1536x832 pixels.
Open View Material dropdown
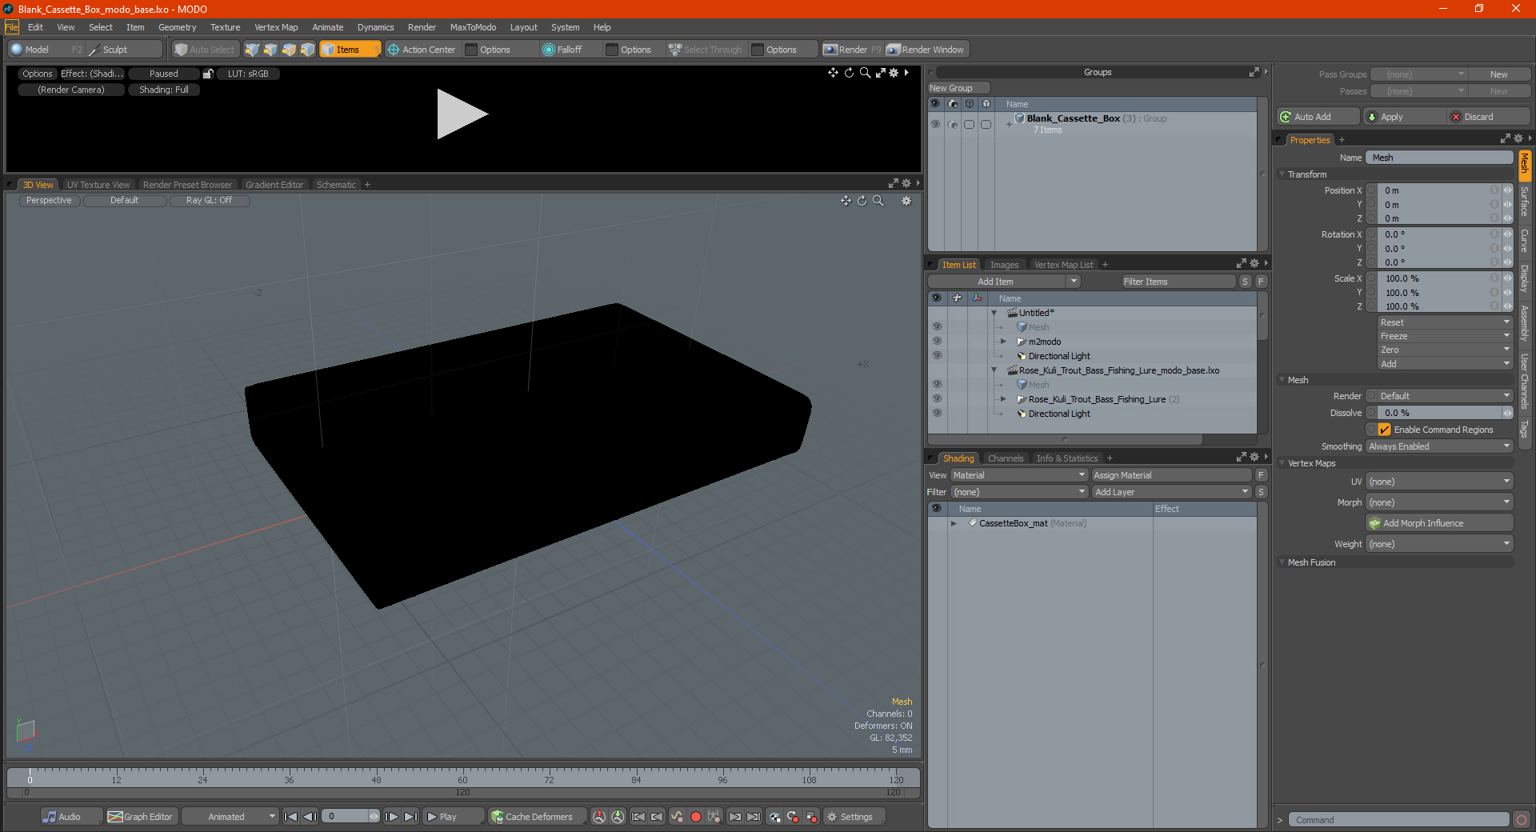(x=1018, y=475)
